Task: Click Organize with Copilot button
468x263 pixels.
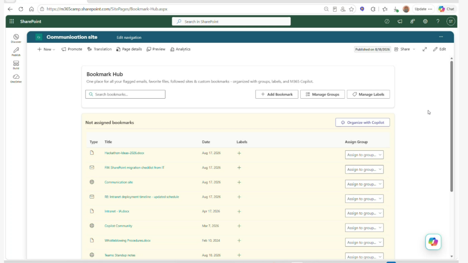Action: pos(362,122)
